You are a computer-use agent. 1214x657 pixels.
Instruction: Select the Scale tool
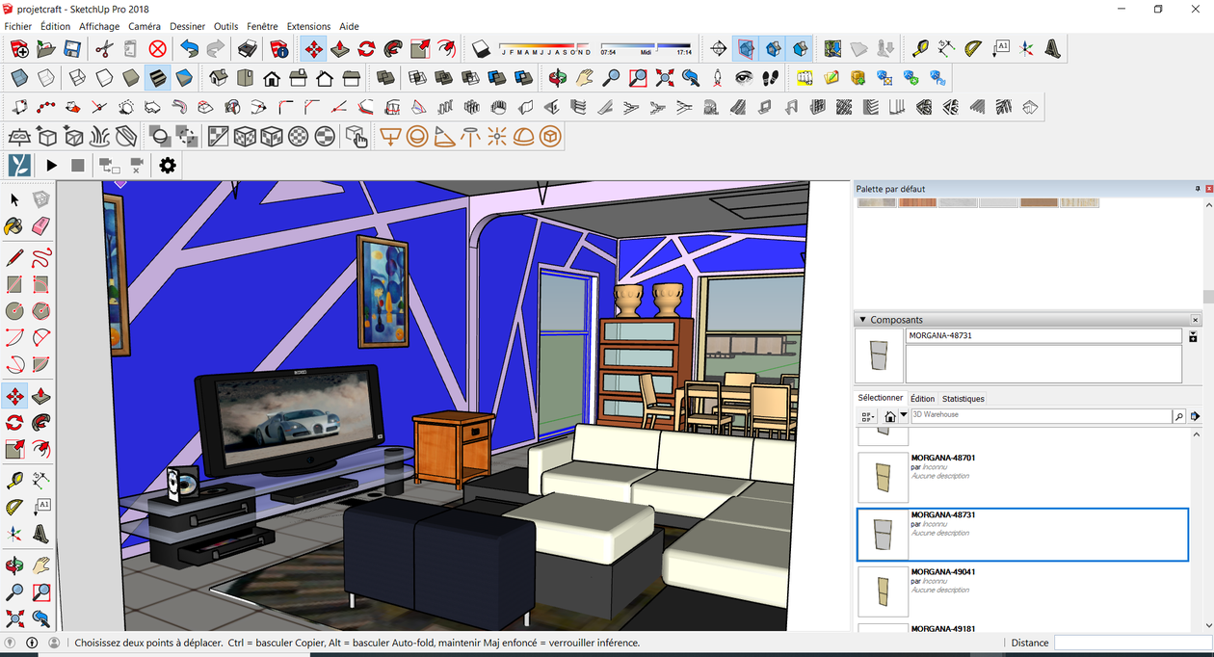14,449
